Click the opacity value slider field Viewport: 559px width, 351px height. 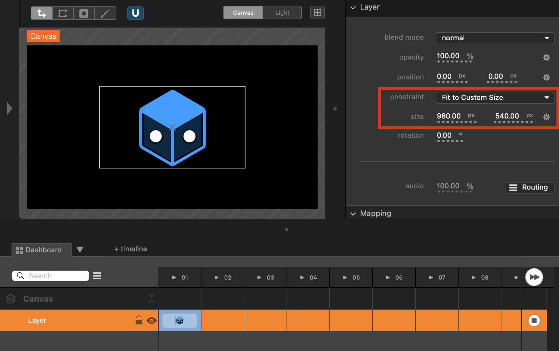[448, 56]
